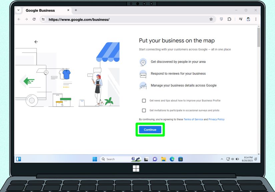Open the volume tray icon
Screen dimensions: 275x192
pos(232,159)
